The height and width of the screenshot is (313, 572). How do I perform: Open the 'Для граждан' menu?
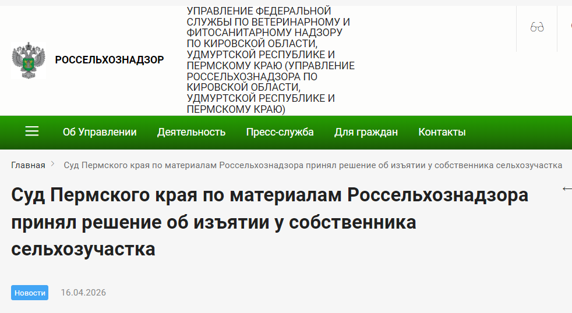point(366,132)
